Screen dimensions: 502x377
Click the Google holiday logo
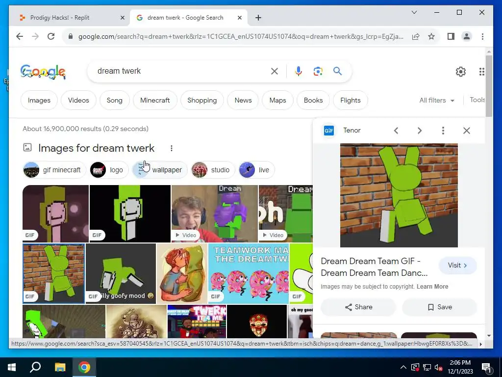(x=43, y=72)
